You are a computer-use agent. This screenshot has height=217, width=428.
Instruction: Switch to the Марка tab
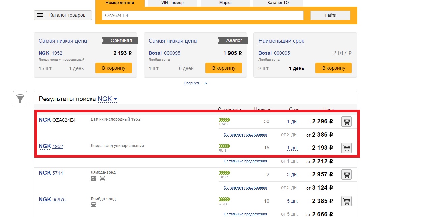click(225, 3)
